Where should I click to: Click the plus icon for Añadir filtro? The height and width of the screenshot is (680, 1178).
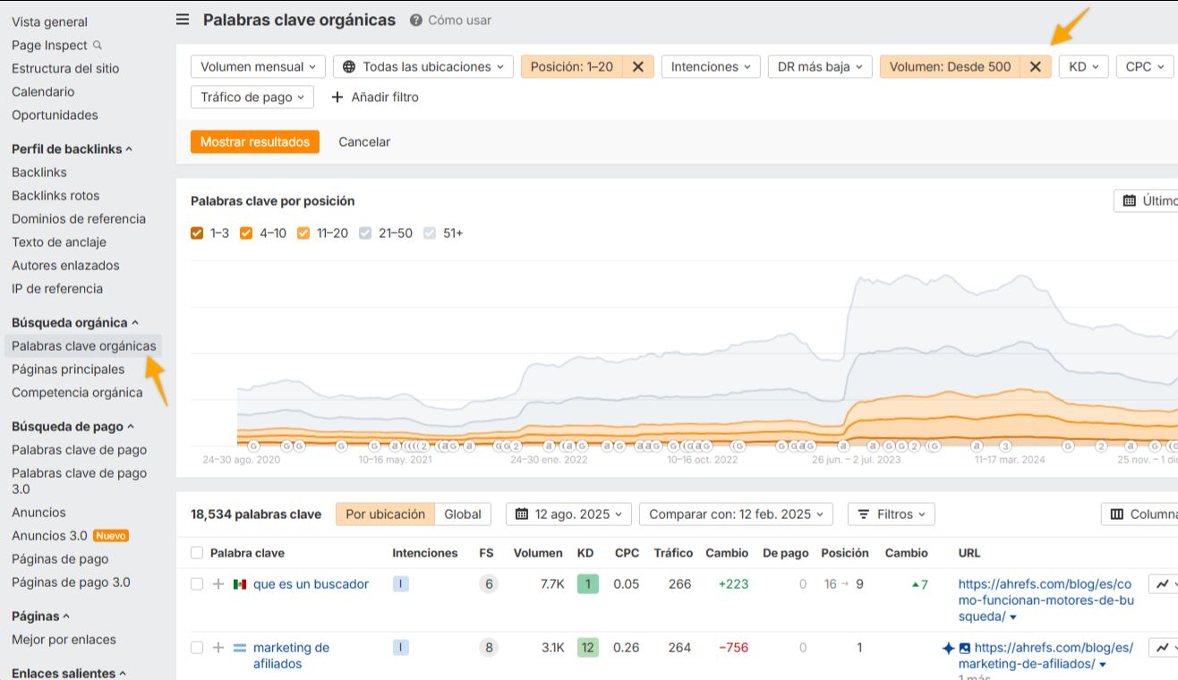(337, 98)
